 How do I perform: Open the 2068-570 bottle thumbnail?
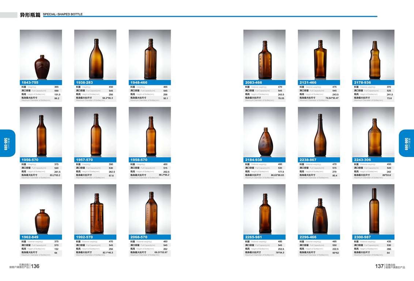[x=150, y=209]
